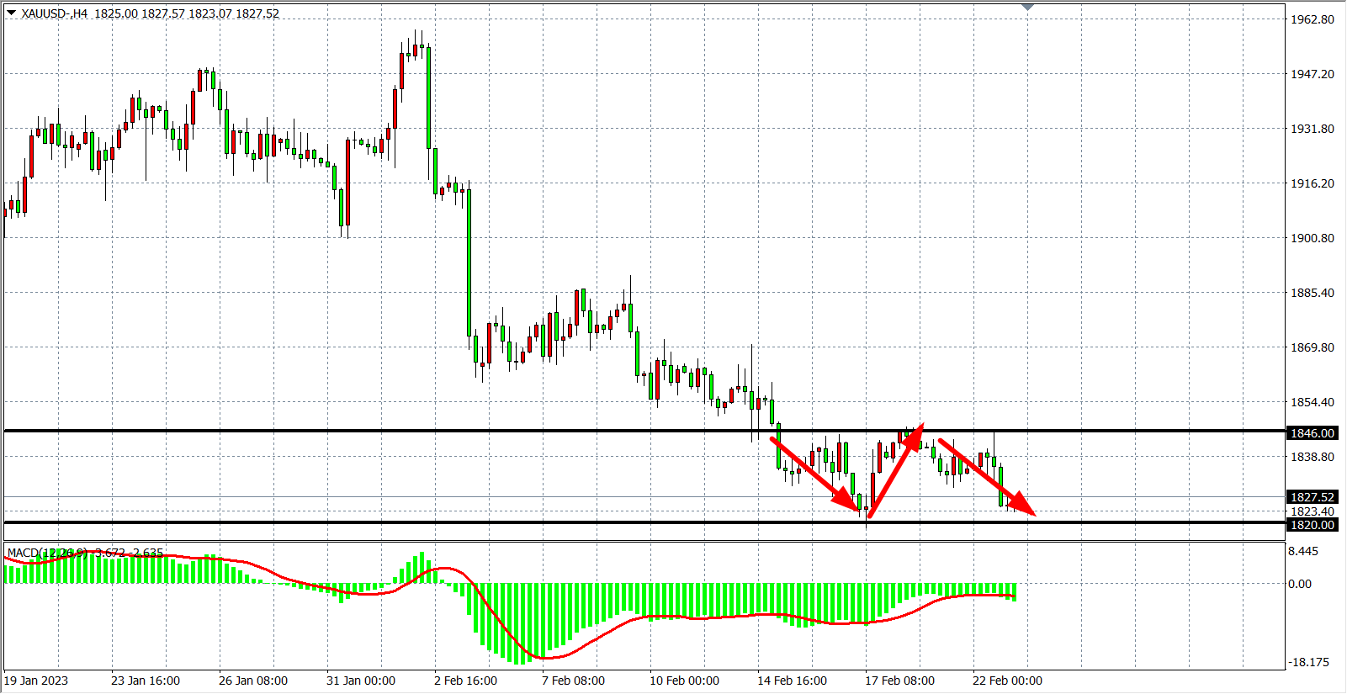Viewport: 1347px width, 694px height.
Task: Click the 19 Jan 2023 date label
Action: point(36,681)
